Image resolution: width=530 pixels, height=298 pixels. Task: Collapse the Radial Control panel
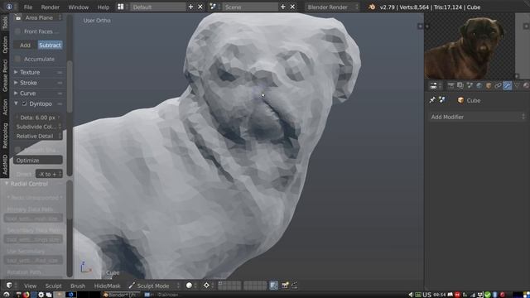pyautogui.click(x=7, y=184)
